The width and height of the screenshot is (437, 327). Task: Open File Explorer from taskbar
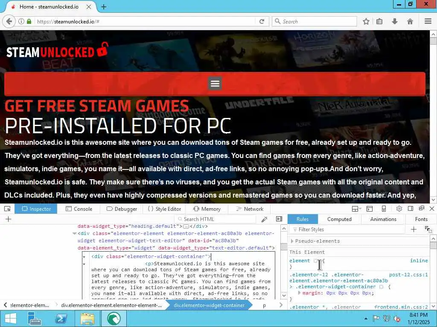click(x=87, y=318)
